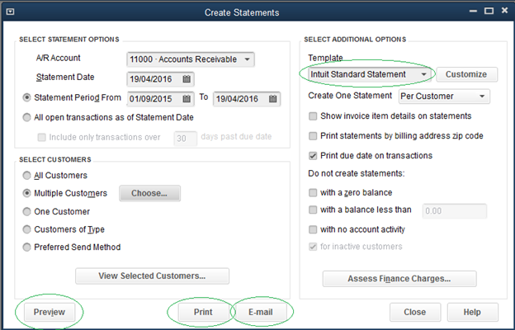This screenshot has width=515, height=330.
Task: Choose the One Customer radio option
Action: 28,211
